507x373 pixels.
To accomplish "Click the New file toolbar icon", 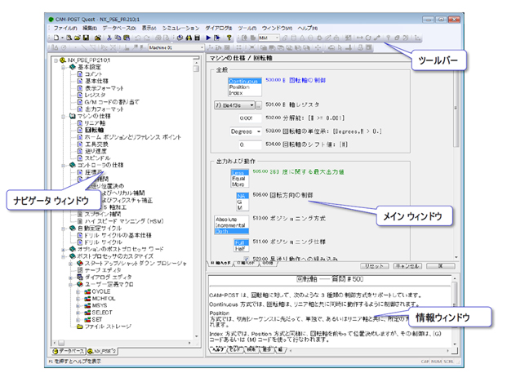I will 56,38.
